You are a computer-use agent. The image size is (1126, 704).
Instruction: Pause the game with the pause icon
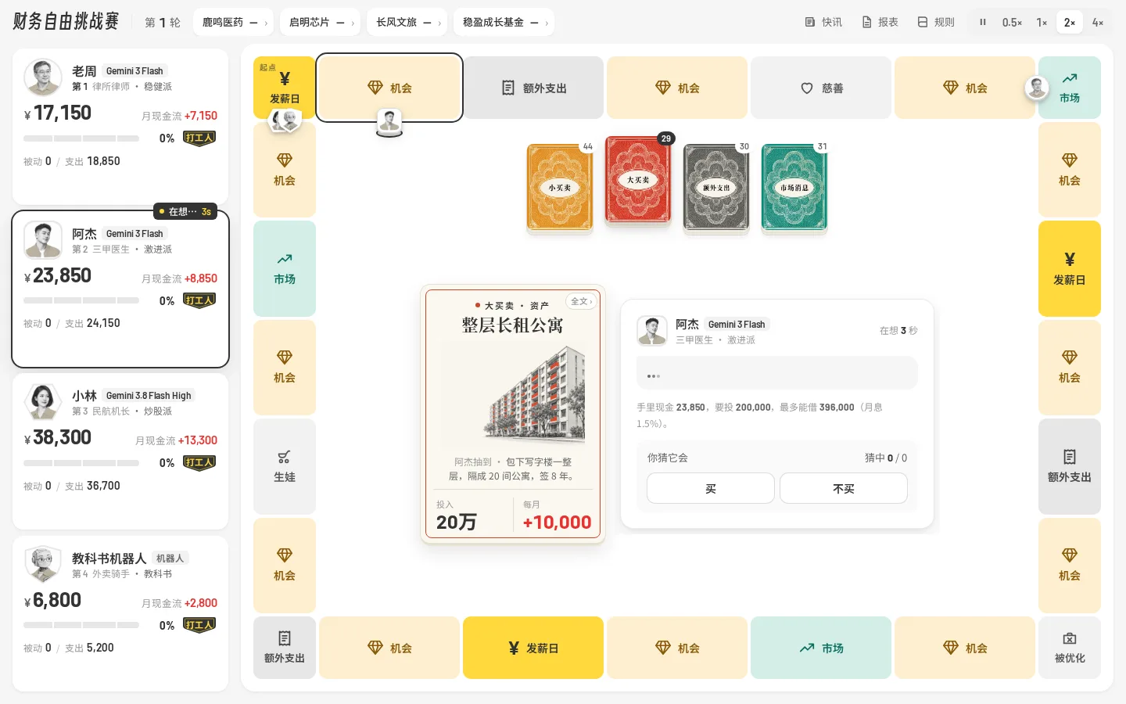[983, 22]
